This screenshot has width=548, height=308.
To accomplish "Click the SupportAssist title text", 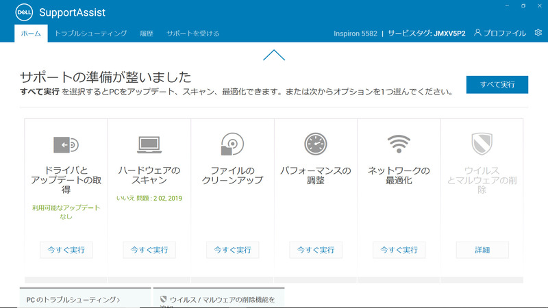I will click(72, 12).
